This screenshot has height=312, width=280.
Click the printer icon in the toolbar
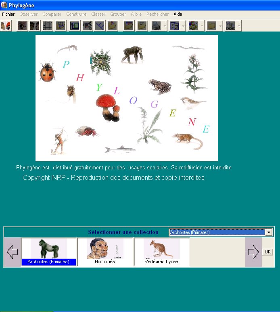156,26
